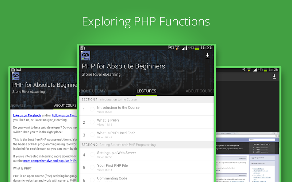The width and height of the screenshot is (292, 182).
Task: Tap signal strength bars in center status bar
Action: click(x=184, y=48)
